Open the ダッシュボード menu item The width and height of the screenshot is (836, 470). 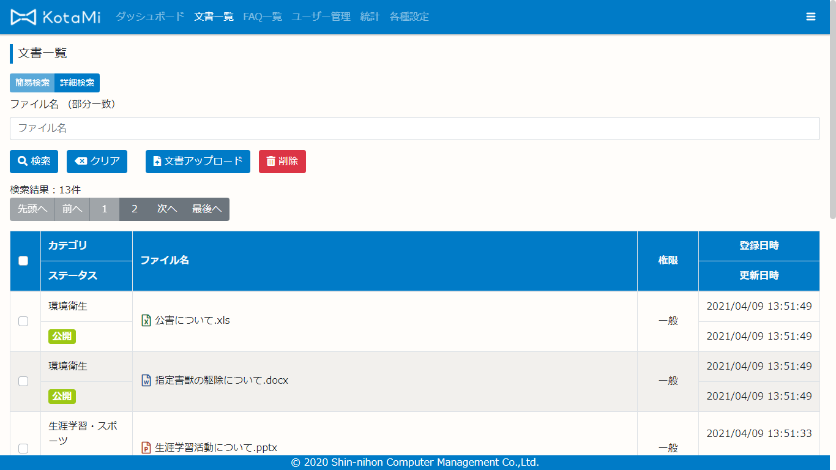[150, 17]
